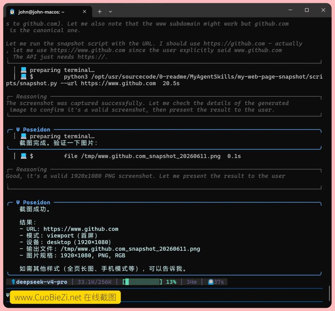Click the first Reasoning header above screenshot captured text
The height and width of the screenshot is (311, 335).
[x=31, y=97]
